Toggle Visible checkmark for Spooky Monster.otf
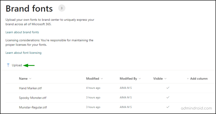 (x=168, y=97)
